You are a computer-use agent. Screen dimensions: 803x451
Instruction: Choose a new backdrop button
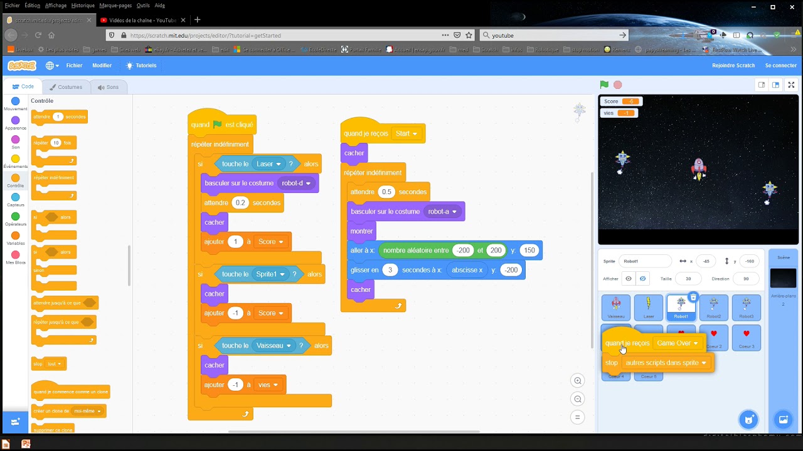(x=783, y=420)
